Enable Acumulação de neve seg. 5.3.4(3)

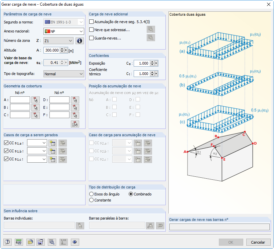pyautogui.click(x=92, y=22)
